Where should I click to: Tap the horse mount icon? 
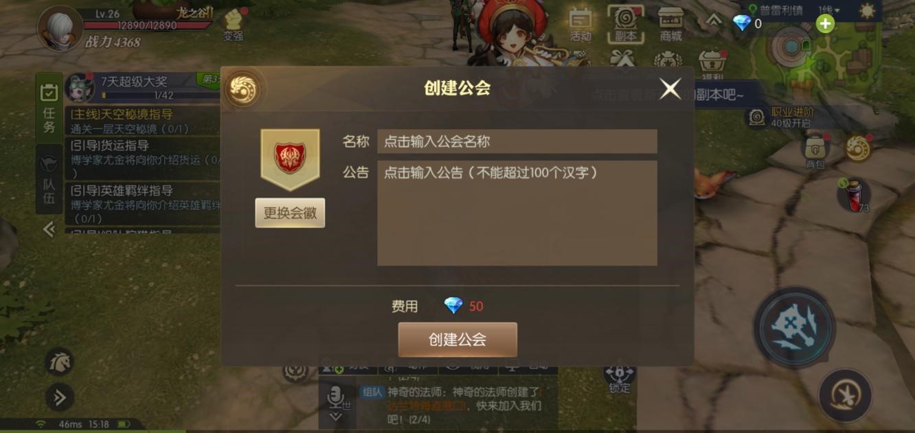(x=59, y=362)
